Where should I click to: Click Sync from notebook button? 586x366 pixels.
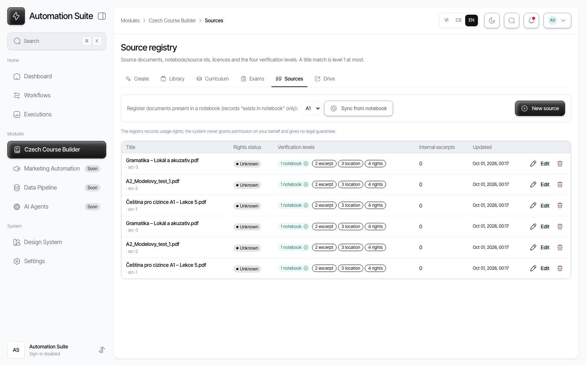[x=359, y=108]
